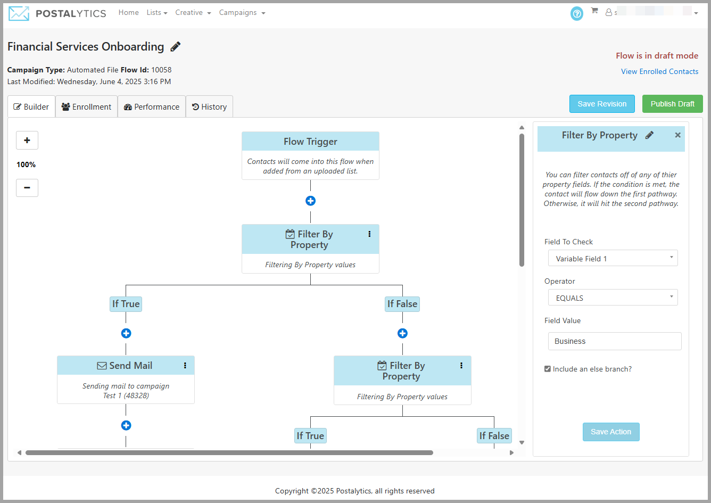Screen dimensions: 711x503
Task: Toggle Include an else branch checkbox
Action: (x=548, y=369)
